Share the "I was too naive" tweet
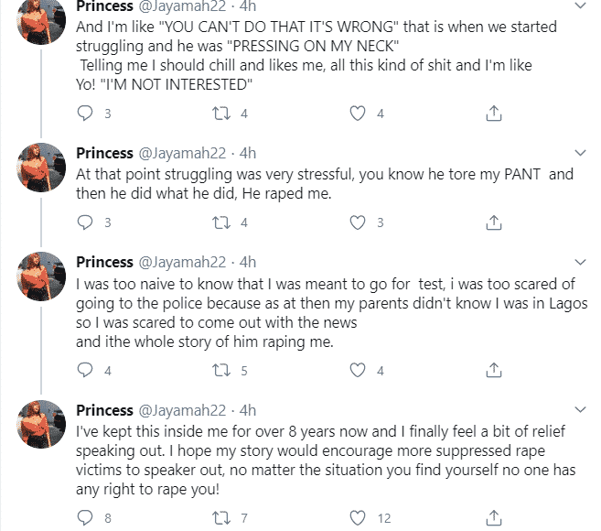Screen dimensions: 601x531 click(493, 371)
